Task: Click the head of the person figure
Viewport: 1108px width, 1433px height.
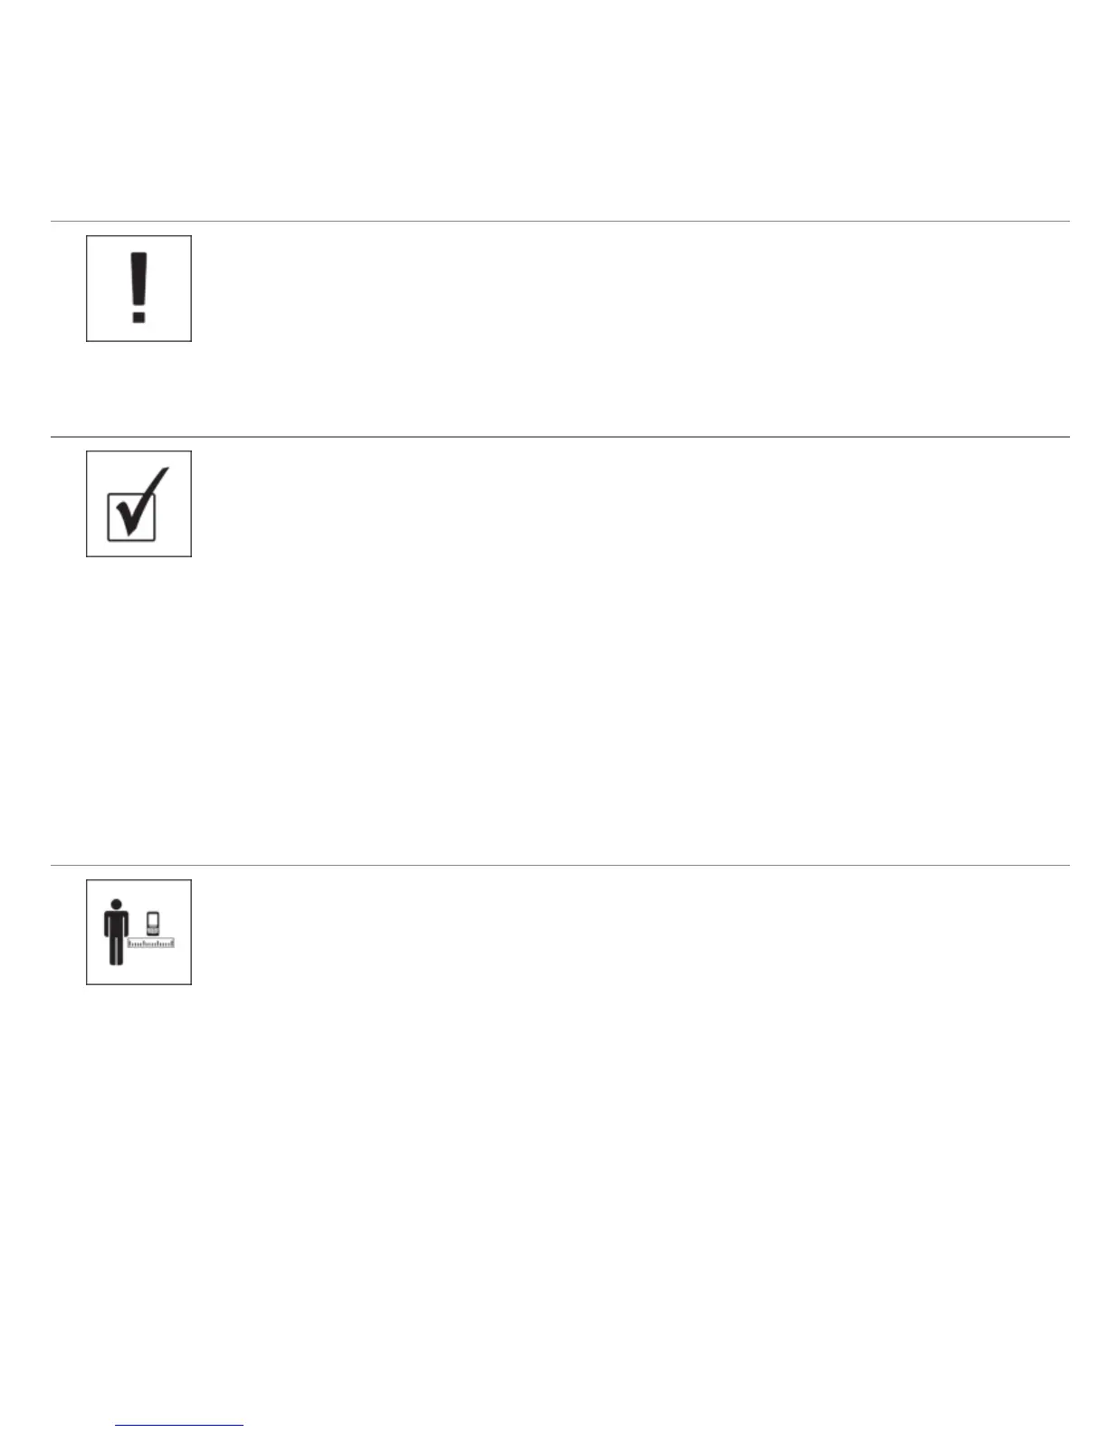Action: 115,903
